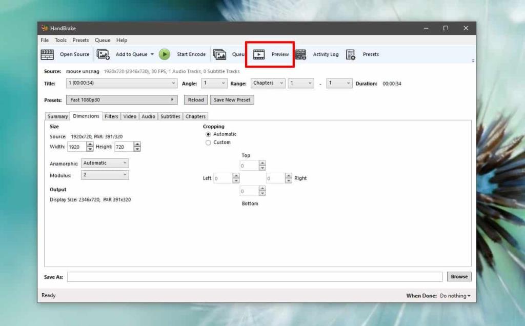Click the Presets toolbar icon

point(351,54)
